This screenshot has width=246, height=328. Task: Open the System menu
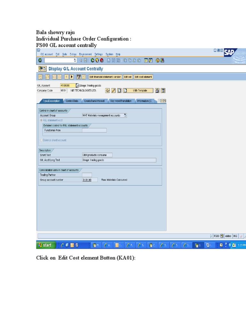click(109, 54)
